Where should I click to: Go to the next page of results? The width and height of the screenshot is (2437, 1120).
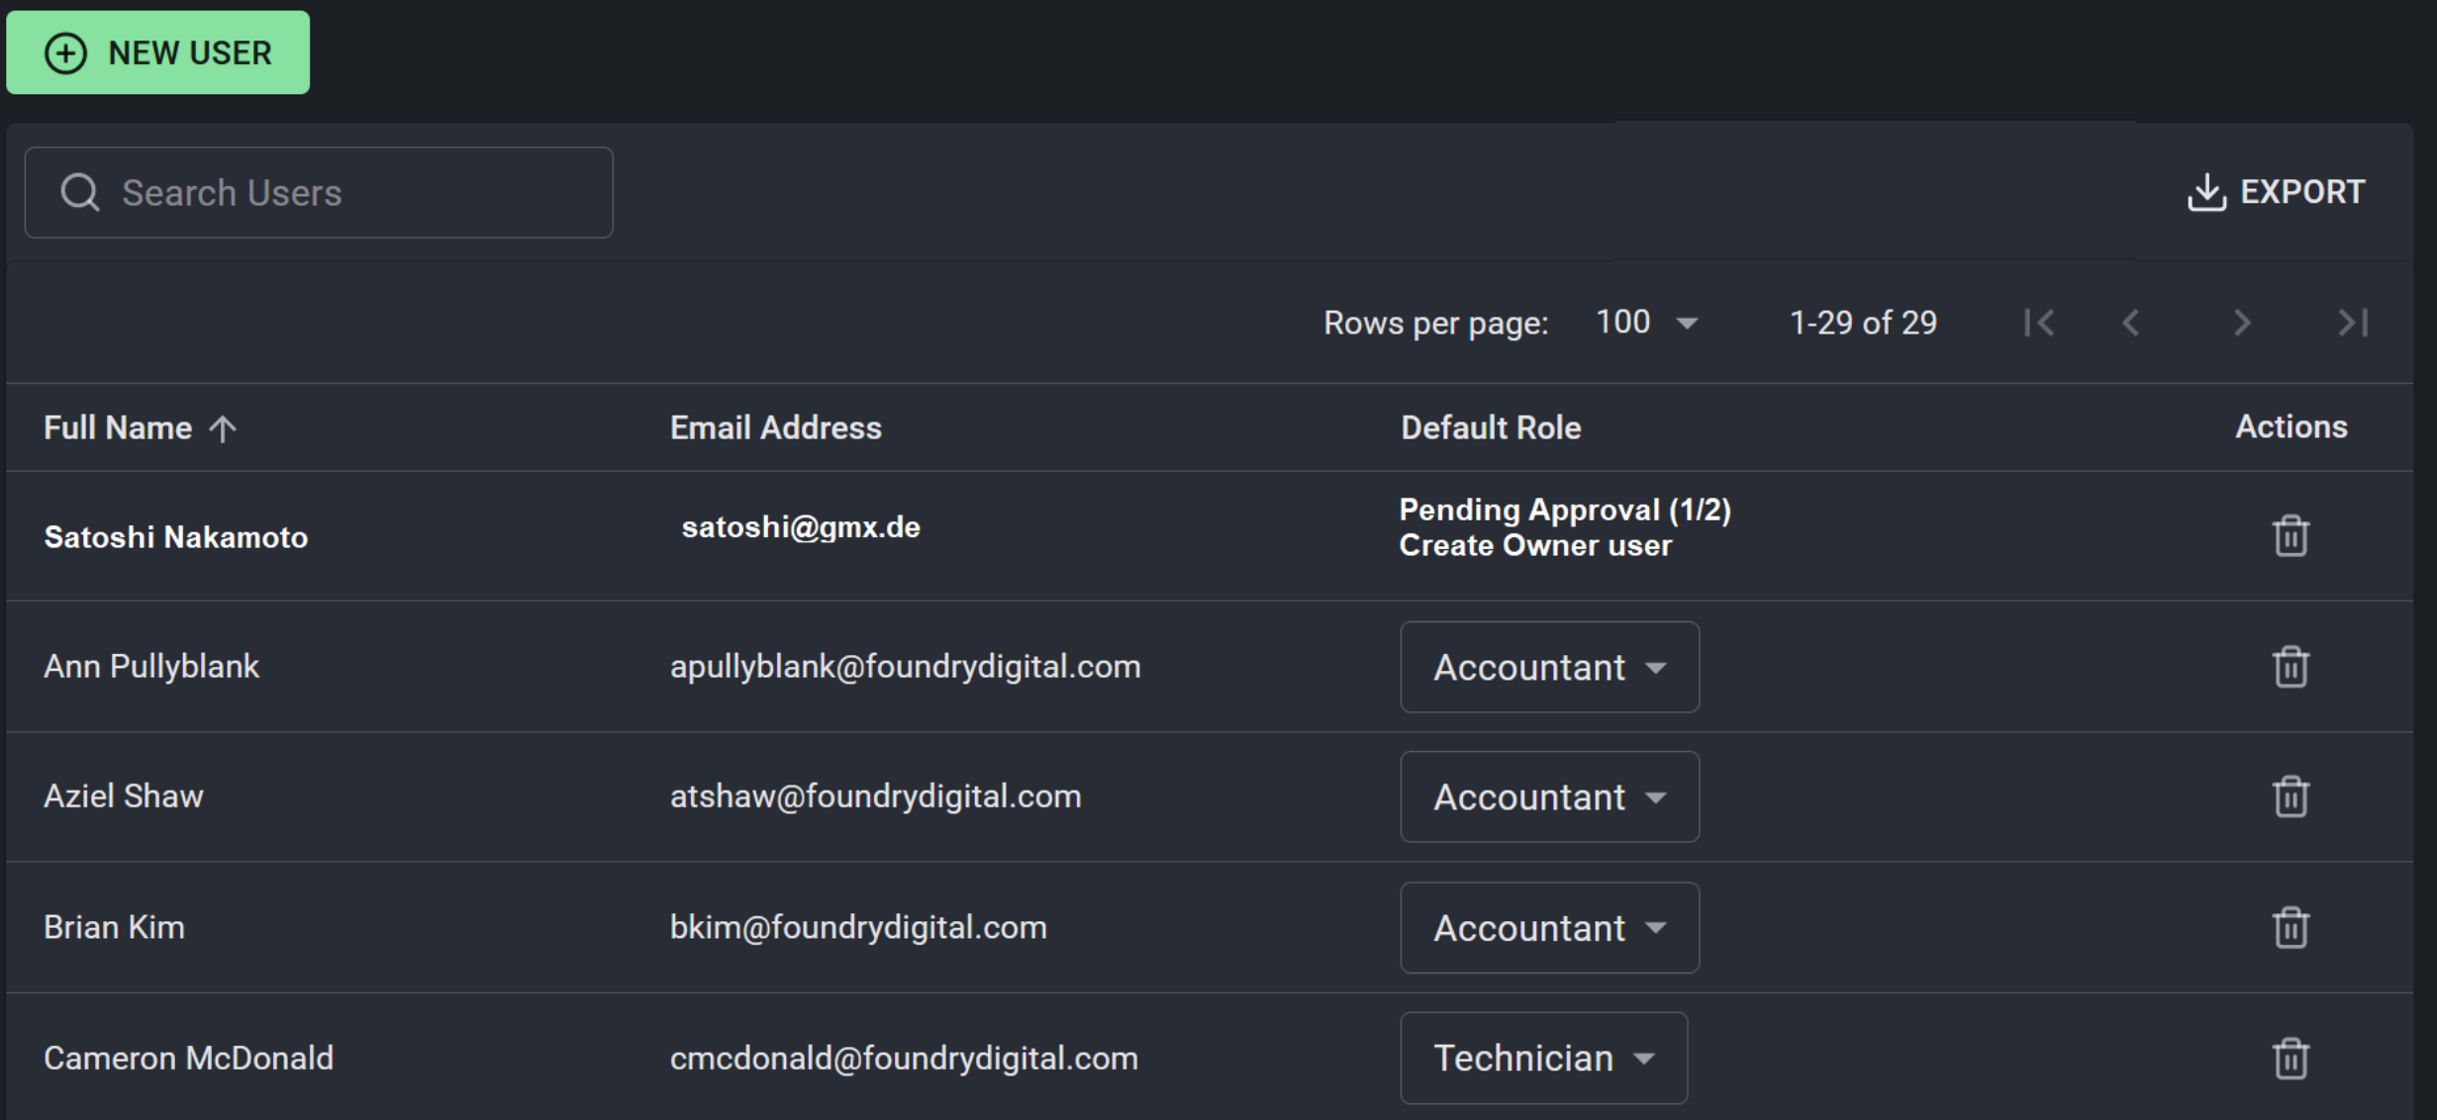coord(2240,322)
